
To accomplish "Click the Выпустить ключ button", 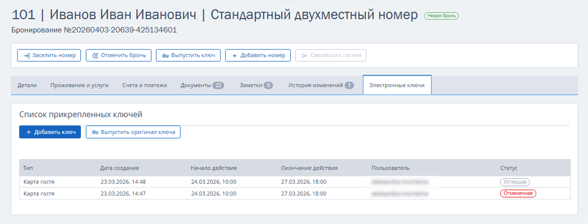I will pos(188,55).
